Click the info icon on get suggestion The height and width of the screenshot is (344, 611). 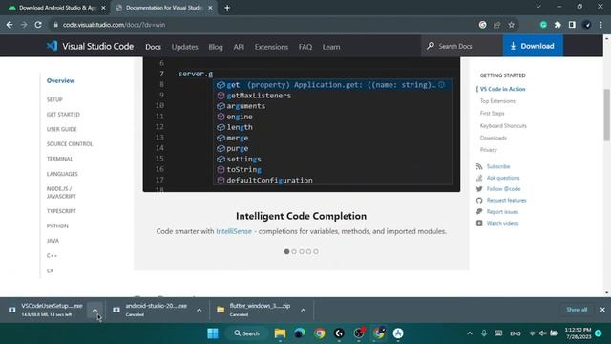[441, 85]
